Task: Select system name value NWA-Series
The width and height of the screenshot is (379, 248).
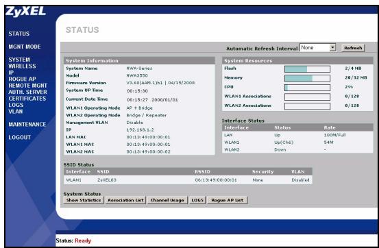Action: pyautogui.click(x=139, y=69)
